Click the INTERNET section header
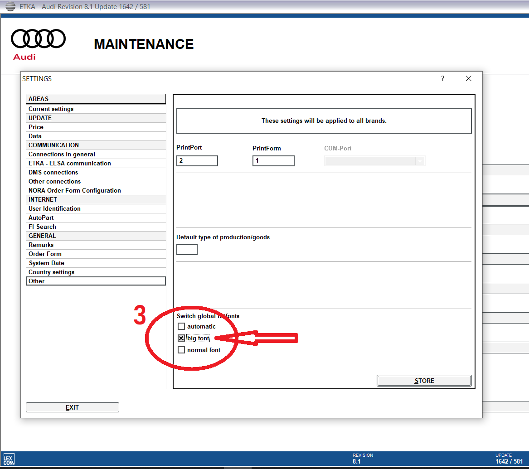 (96, 199)
